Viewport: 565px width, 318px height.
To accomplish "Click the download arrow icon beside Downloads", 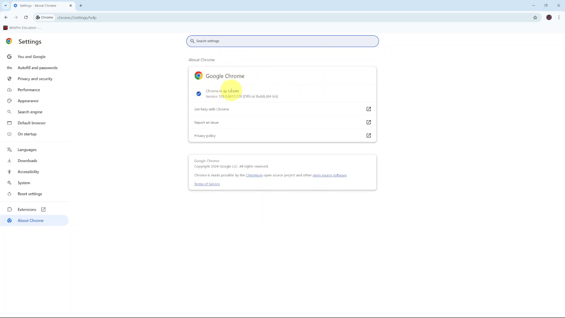I will coord(10,161).
